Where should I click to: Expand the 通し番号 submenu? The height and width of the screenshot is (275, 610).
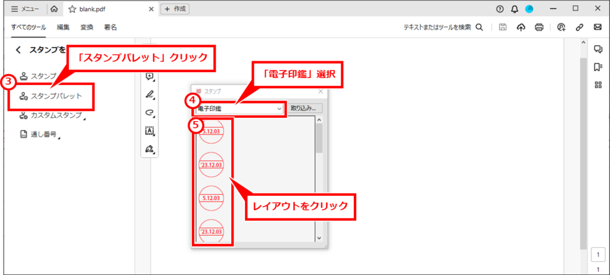point(40,135)
